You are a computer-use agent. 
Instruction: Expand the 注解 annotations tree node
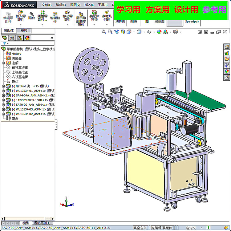tap(3, 63)
